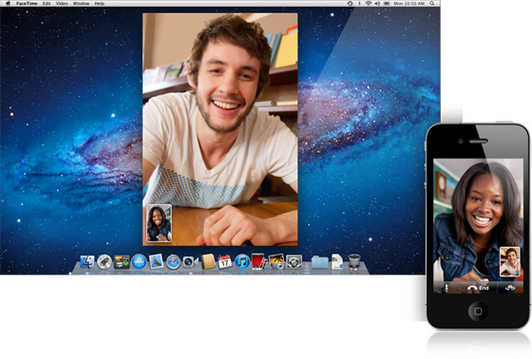Open the Address Book dock icon
The width and height of the screenshot is (532, 359).
pos(208,261)
